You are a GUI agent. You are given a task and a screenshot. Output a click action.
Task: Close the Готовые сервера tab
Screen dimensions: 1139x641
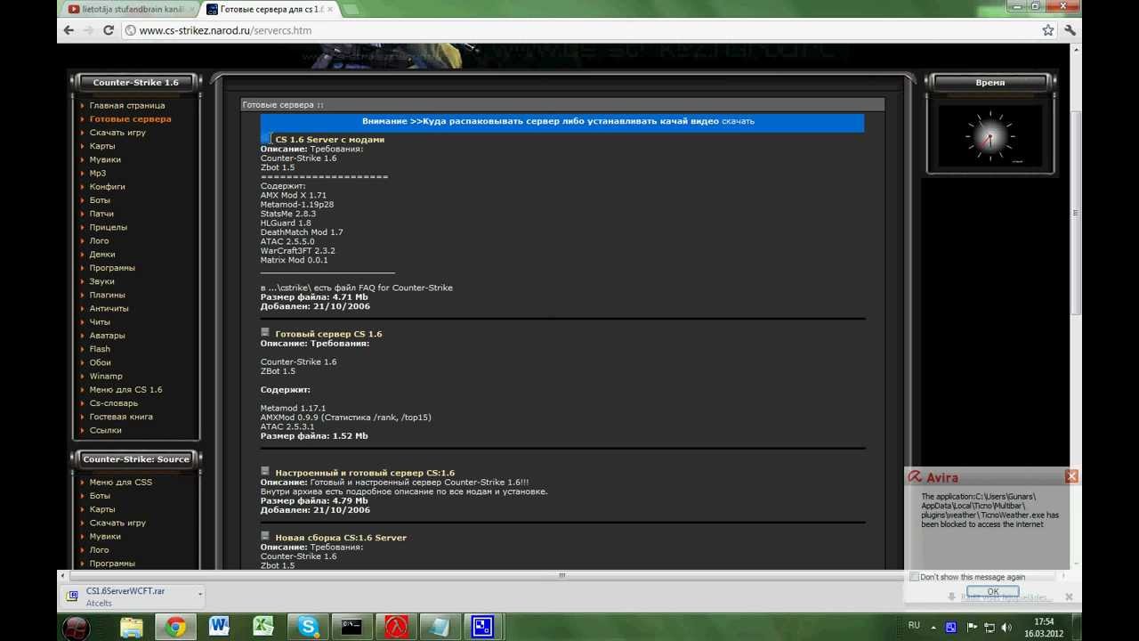330,9
